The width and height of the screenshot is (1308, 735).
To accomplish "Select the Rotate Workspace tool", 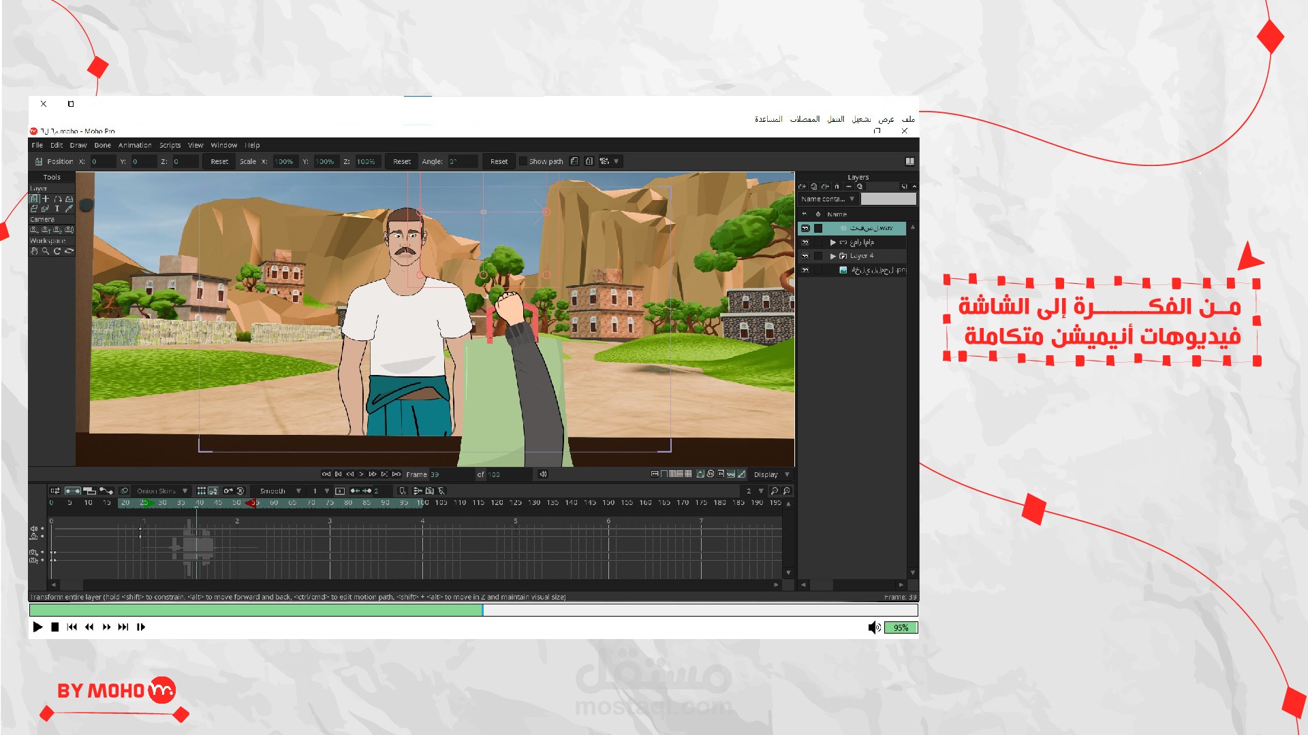I will [x=57, y=251].
